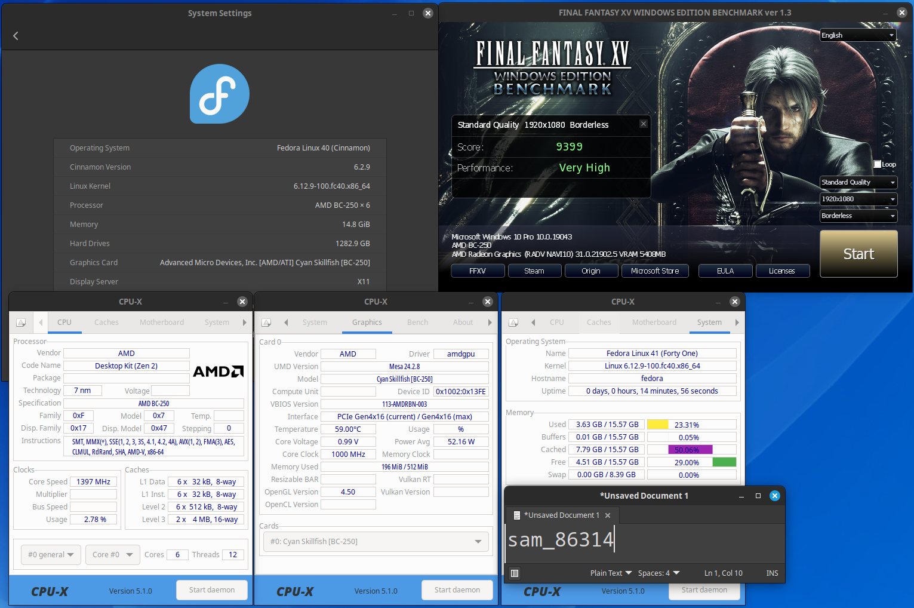Image resolution: width=914 pixels, height=608 pixels.
Task: Switch to Motherboard tab in CPU-X CPU window
Action: coord(162,323)
